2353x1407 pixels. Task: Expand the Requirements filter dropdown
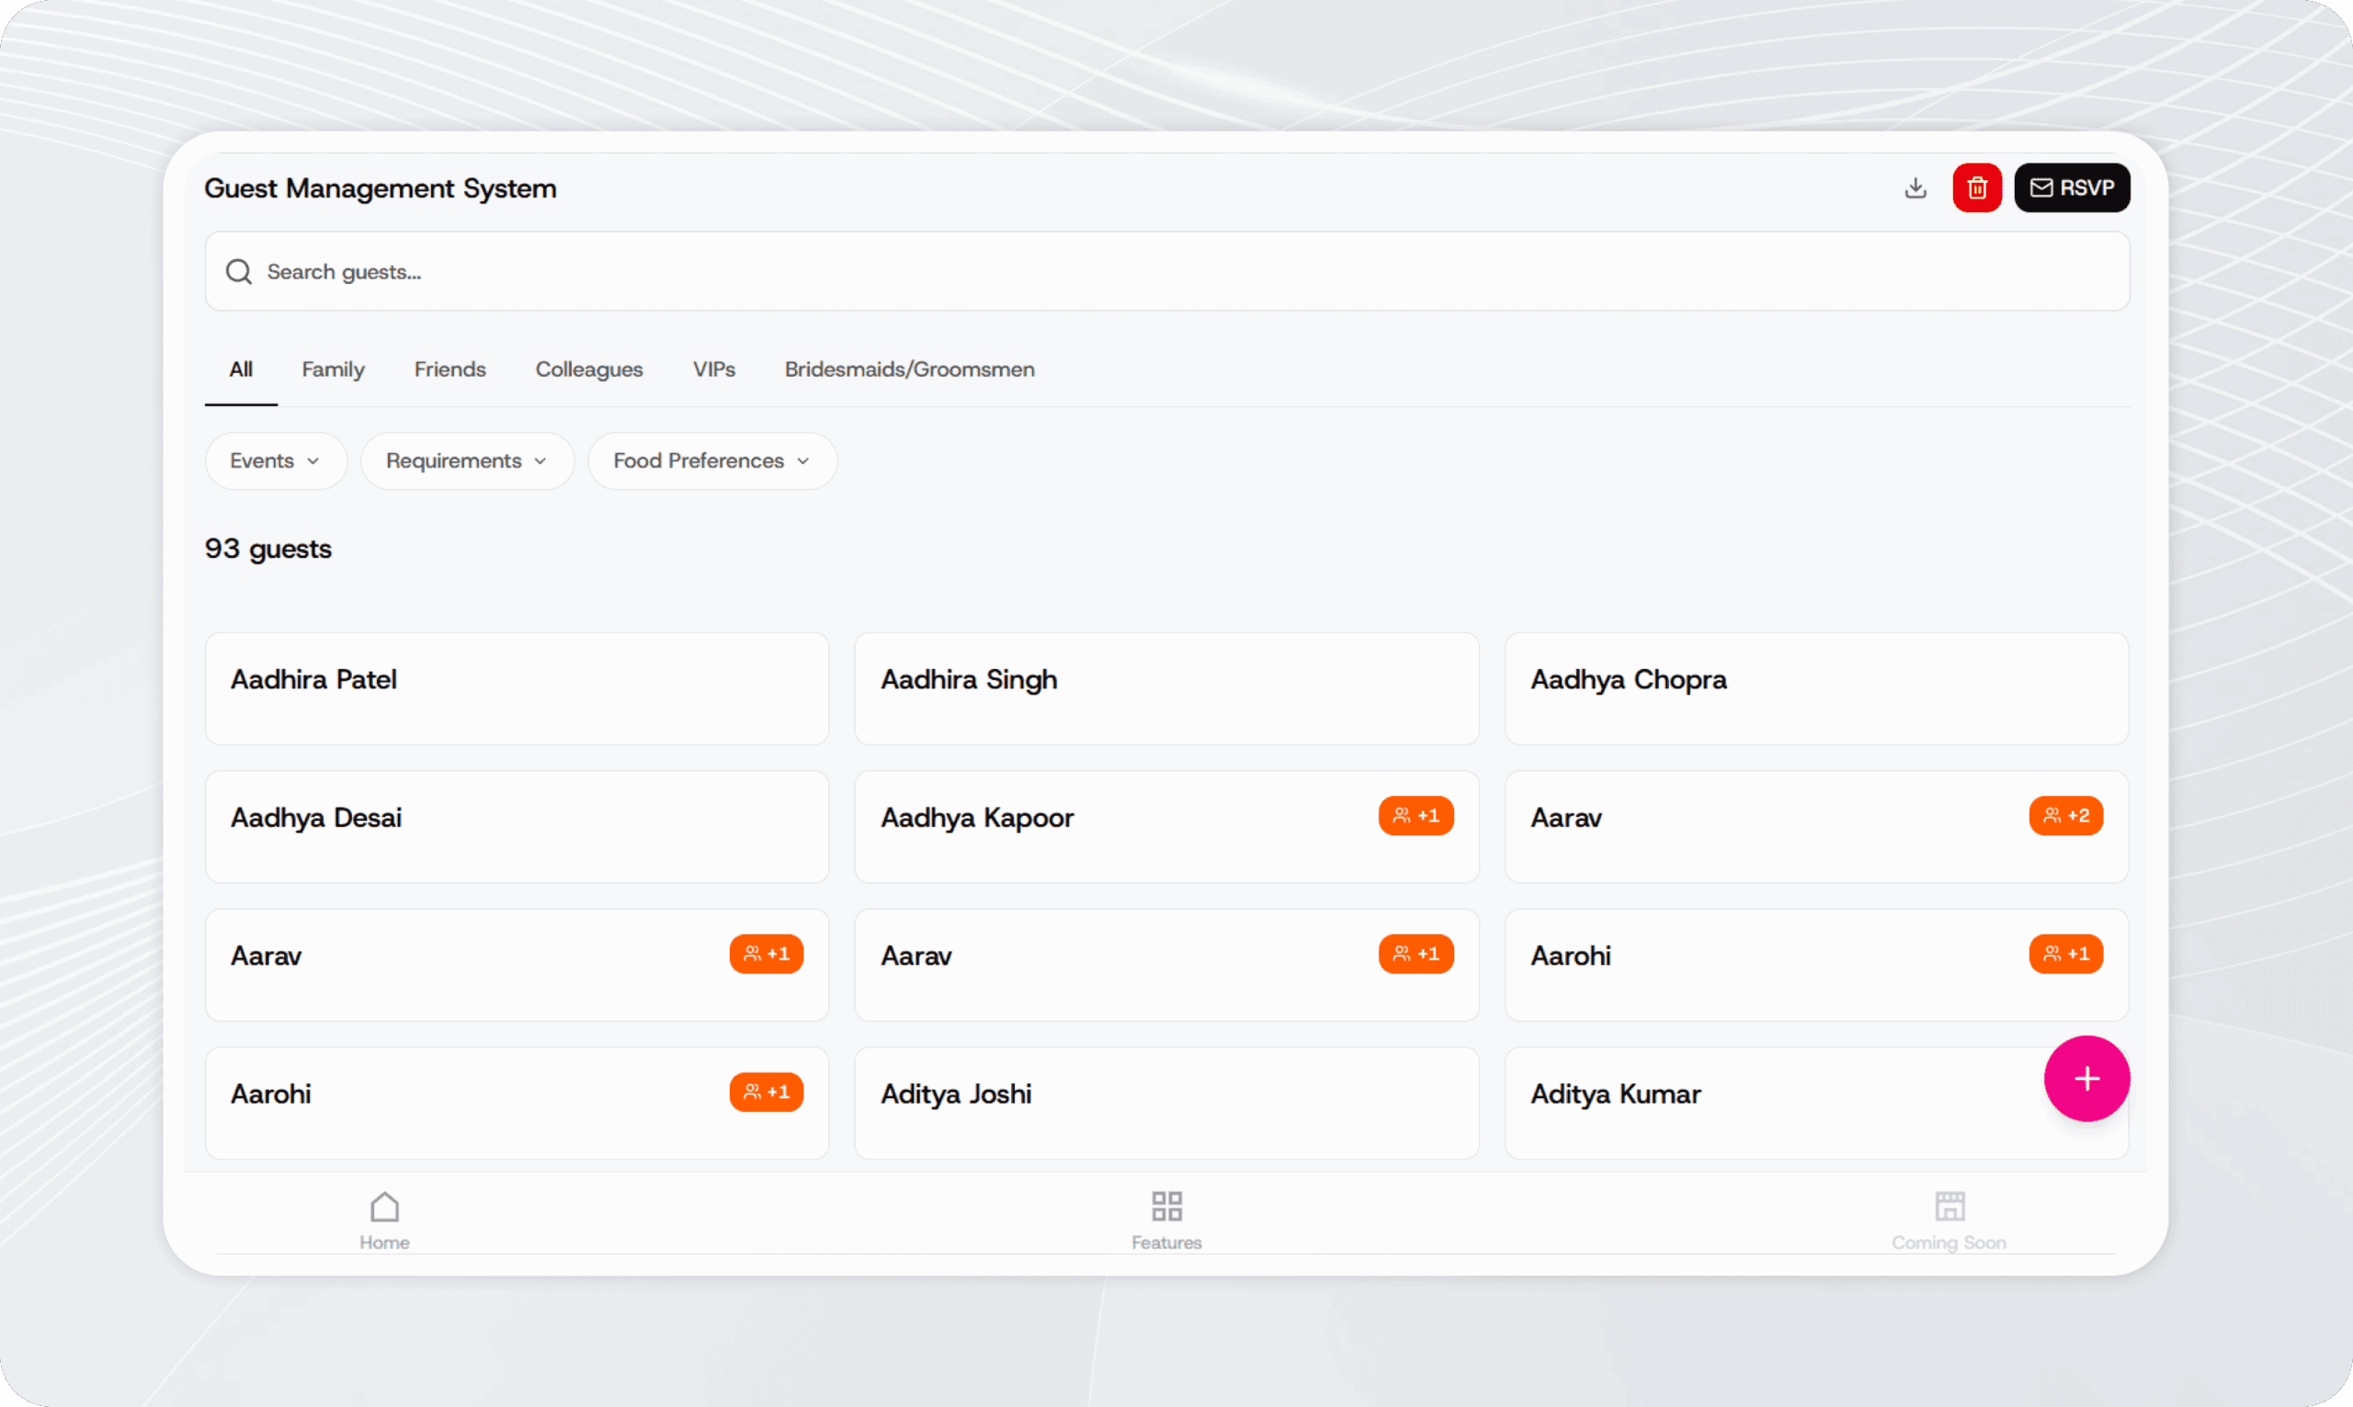(x=467, y=460)
